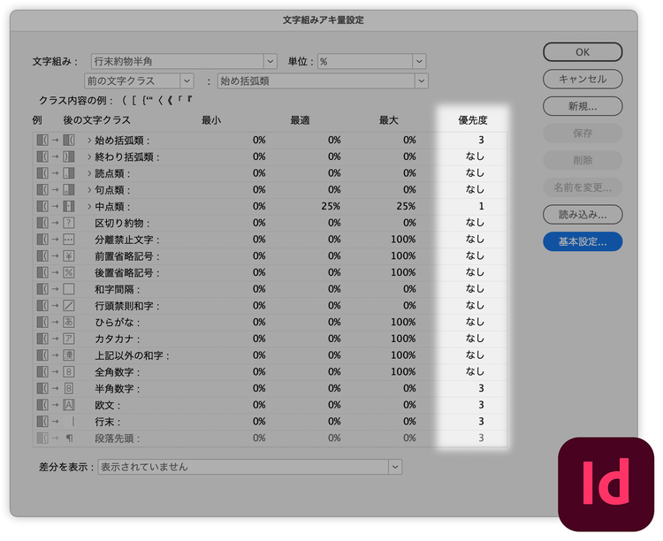Click the 最小 value 0% for 読点類

[259, 173]
